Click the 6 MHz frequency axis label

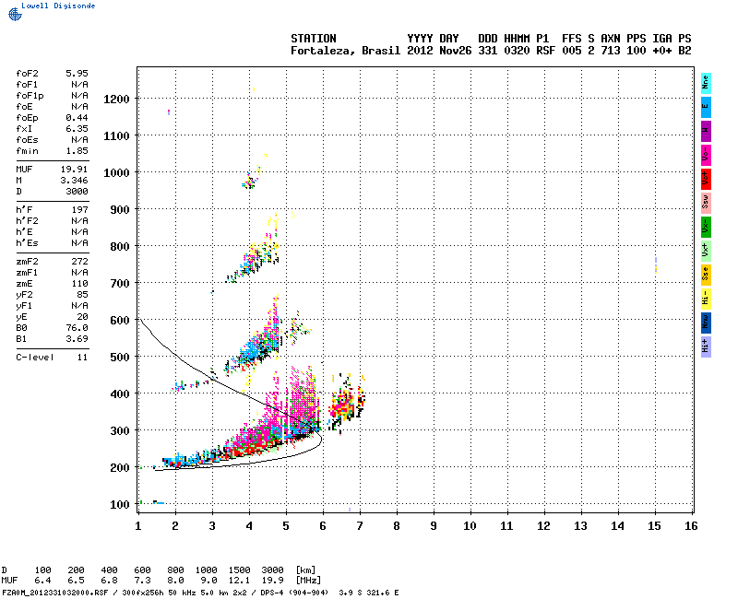click(323, 526)
